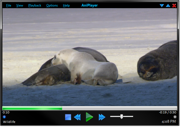Image resolution: width=180 pixels, height=127 pixels.
Task: Close AniPlayer with the red X
Action: [x=174, y=5]
